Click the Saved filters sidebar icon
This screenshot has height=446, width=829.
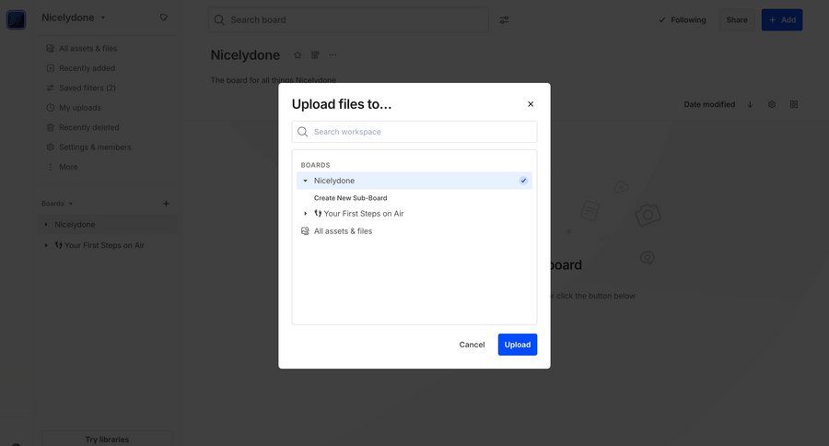pos(51,88)
